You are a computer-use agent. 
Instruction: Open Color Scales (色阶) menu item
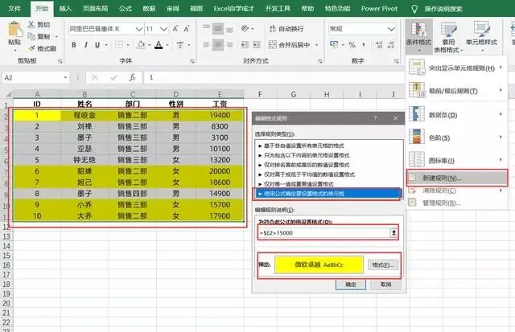(457, 137)
